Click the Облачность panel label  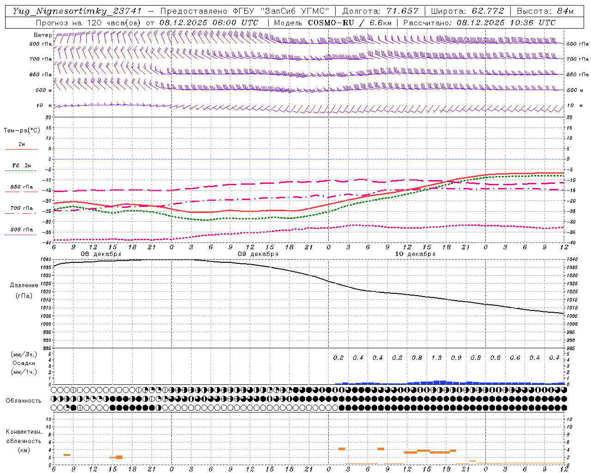coord(24,401)
